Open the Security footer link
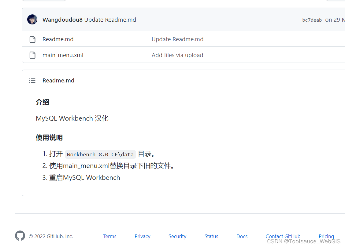 pyautogui.click(x=177, y=236)
